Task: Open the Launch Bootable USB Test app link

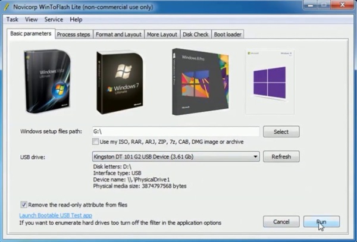Action: click(x=56, y=215)
